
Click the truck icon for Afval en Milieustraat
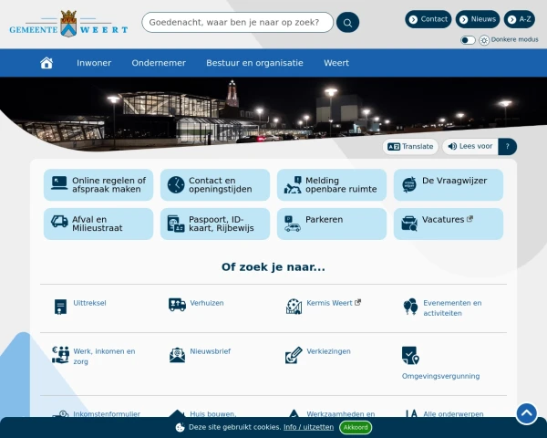pyautogui.click(x=59, y=222)
